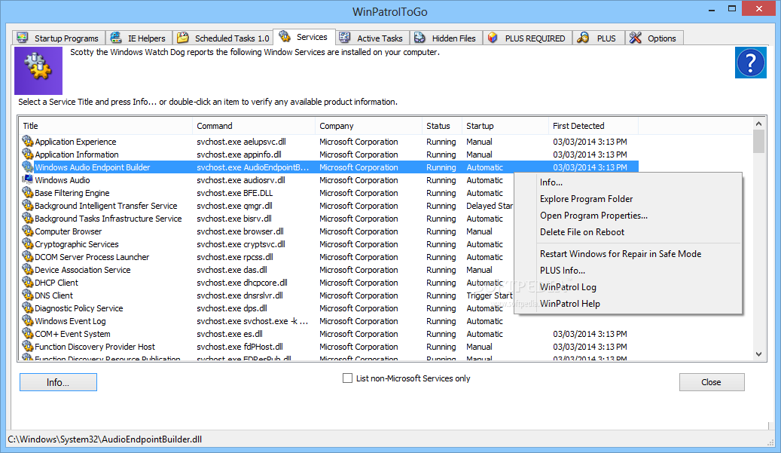Click the AudioEndpointBuilder.dll path in status bar
Image resolution: width=781 pixels, height=453 pixels.
click(105, 439)
